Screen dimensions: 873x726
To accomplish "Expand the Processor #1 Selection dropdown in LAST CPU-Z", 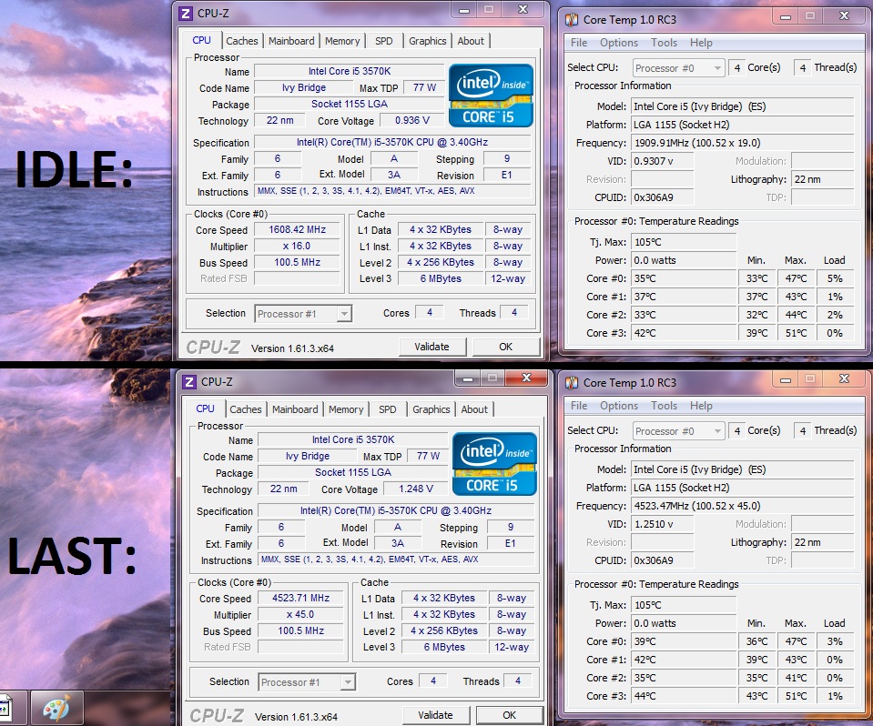I will pyautogui.click(x=349, y=682).
